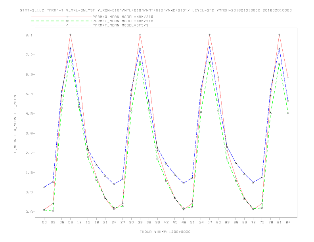Click blue triangle data point at hour 00
The image size is (314, 242).
click(x=44, y=187)
